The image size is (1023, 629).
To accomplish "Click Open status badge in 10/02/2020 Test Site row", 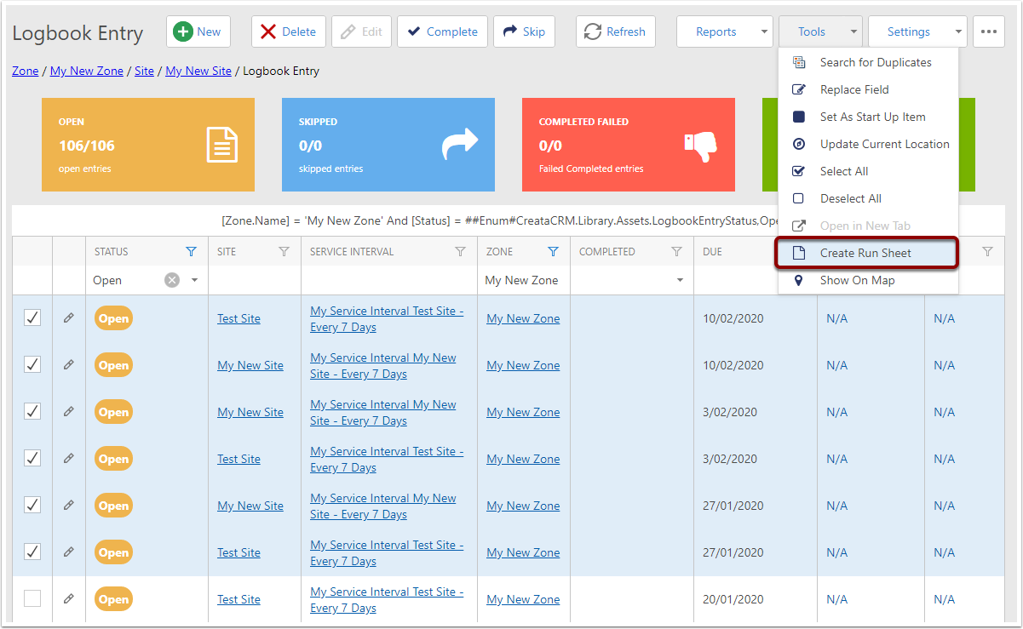I will [x=113, y=318].
